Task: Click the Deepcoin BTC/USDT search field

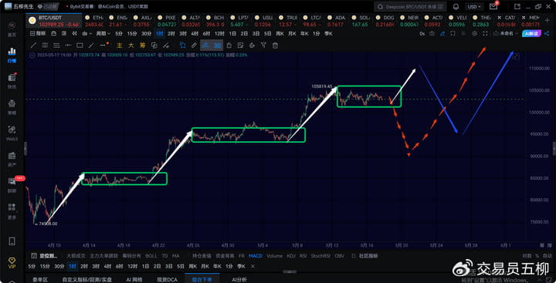Action: [x=409, y=7]
